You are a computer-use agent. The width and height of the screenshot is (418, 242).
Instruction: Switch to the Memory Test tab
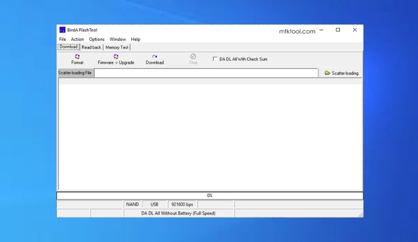pos(117,47)
